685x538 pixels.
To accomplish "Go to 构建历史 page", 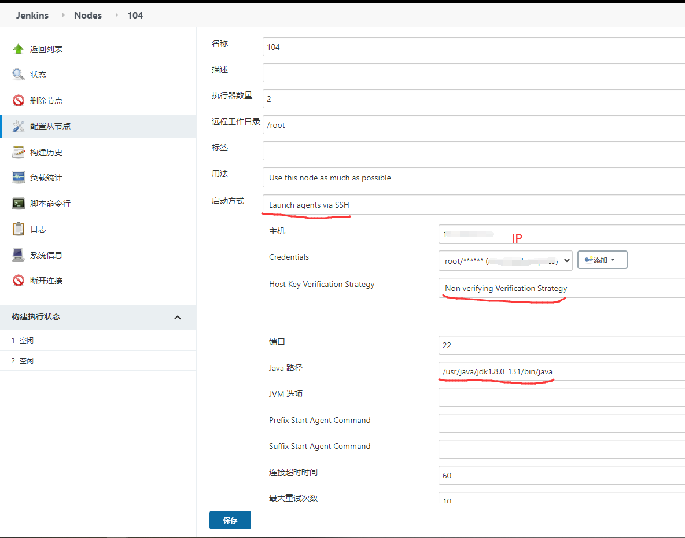I will 46,152.
